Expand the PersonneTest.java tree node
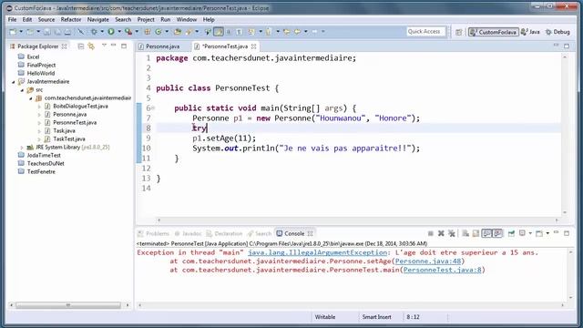This screenshot has height=328, width=583. [x=39, y=123]
